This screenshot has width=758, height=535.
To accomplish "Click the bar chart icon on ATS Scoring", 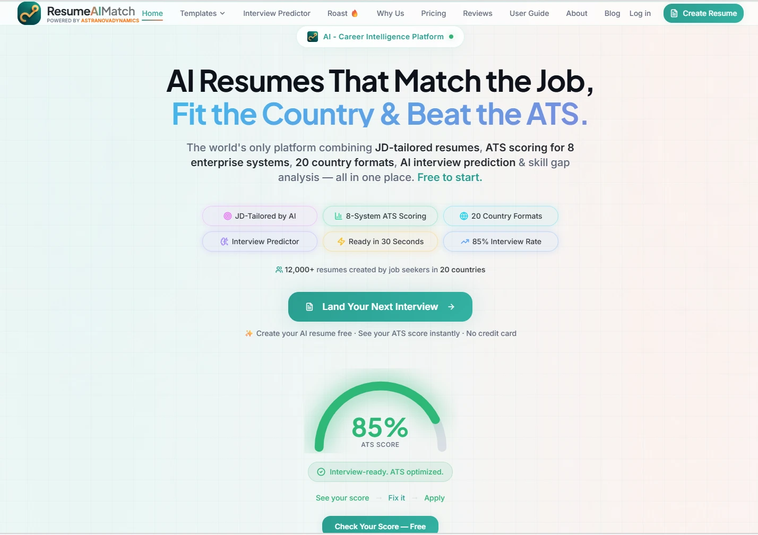I will [338, 216].
